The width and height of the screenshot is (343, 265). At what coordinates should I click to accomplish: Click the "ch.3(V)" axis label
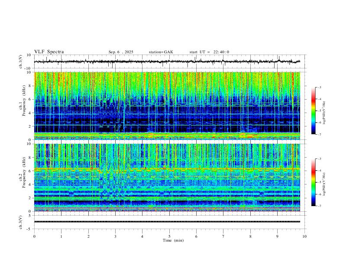click(21, 222)
